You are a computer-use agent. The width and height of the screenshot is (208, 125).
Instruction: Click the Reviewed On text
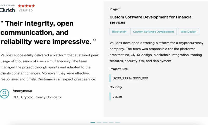(x=7, y=5)
